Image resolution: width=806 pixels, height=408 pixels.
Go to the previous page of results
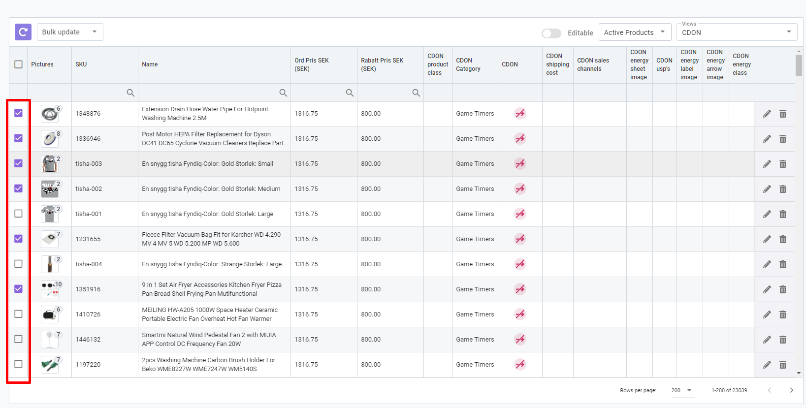(769, 390)
